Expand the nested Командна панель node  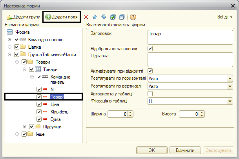point(32,77)
